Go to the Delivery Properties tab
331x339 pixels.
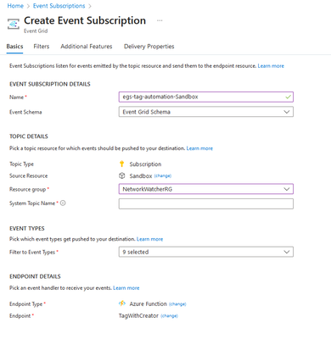click(x=149, y=47)
